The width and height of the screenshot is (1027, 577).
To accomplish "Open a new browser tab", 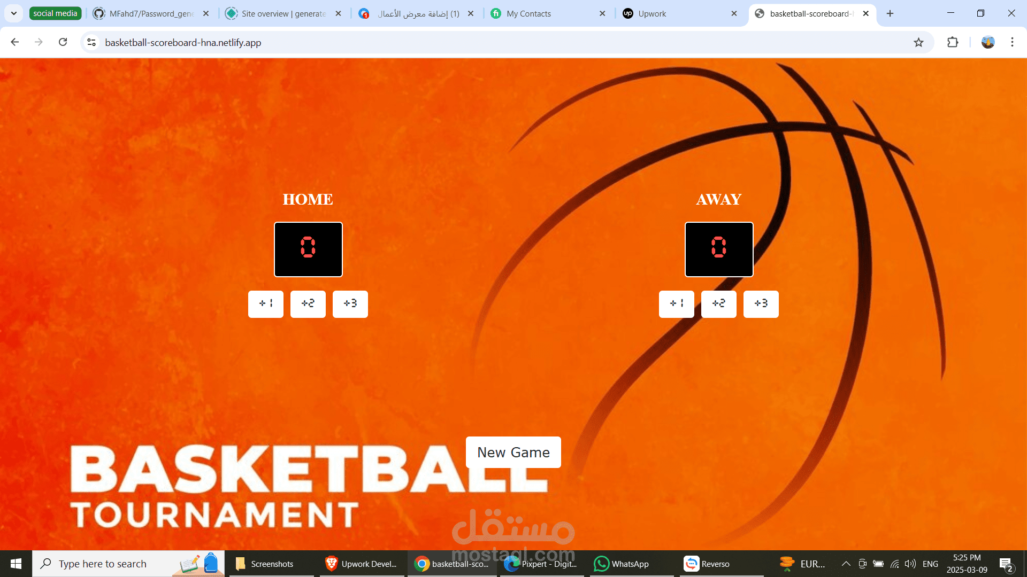I will click(x=890, y=13).
